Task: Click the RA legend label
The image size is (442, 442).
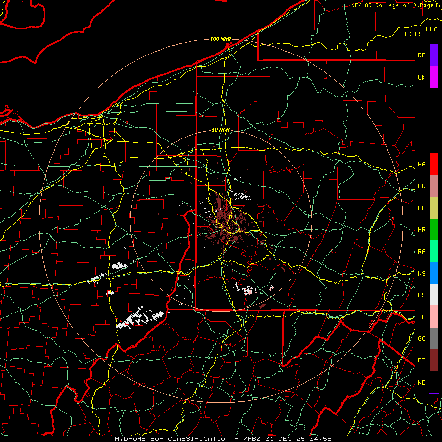Action: coord(421,252)
